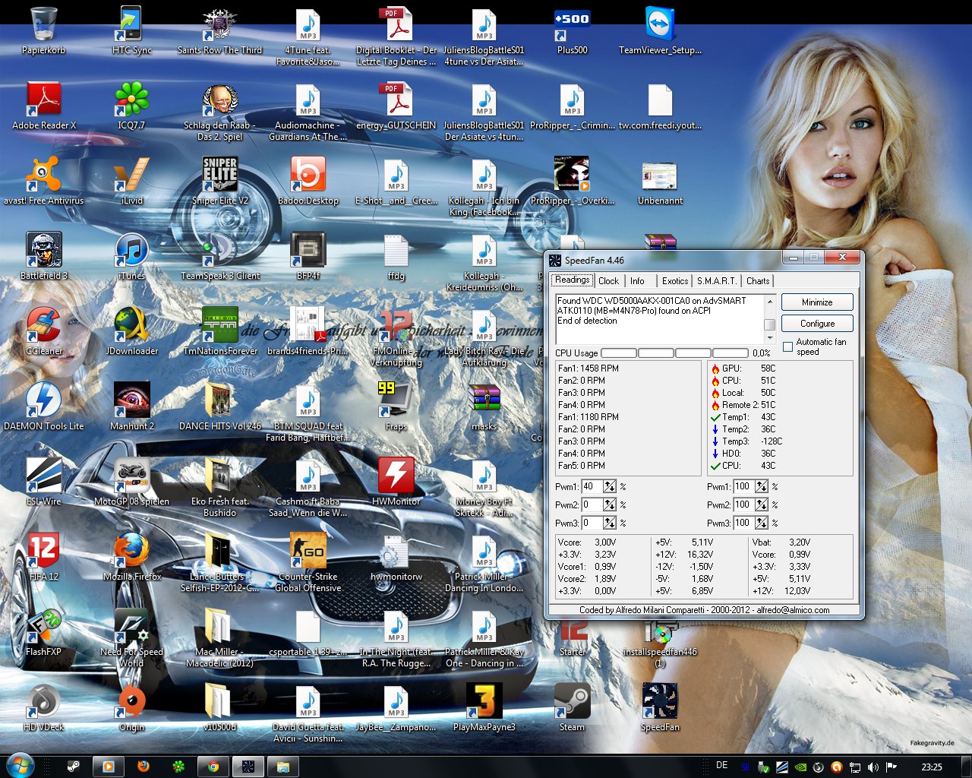Click the Temp3 -128C reading

click(x=746, y=441)
